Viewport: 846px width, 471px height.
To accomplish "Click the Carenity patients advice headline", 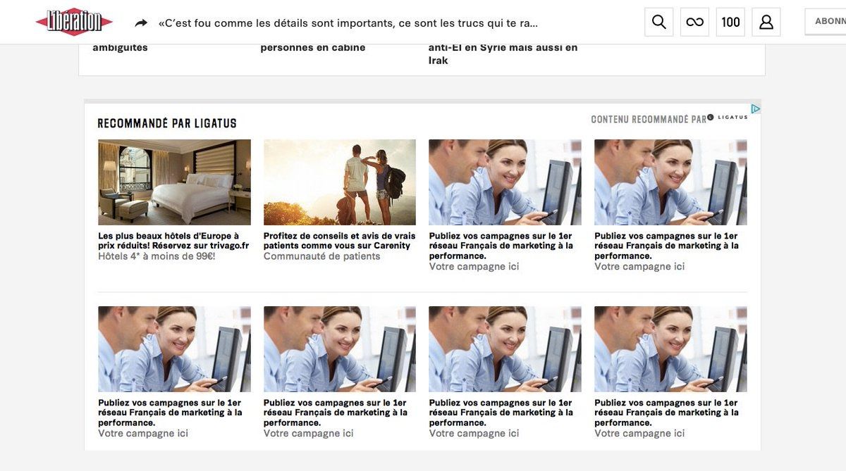I will pyautogui.click(x=339, y=241).
